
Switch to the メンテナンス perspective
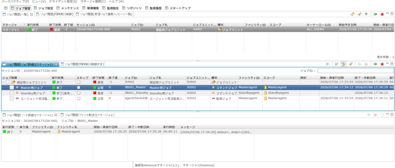pyautogui.click(x=67, y=8)
